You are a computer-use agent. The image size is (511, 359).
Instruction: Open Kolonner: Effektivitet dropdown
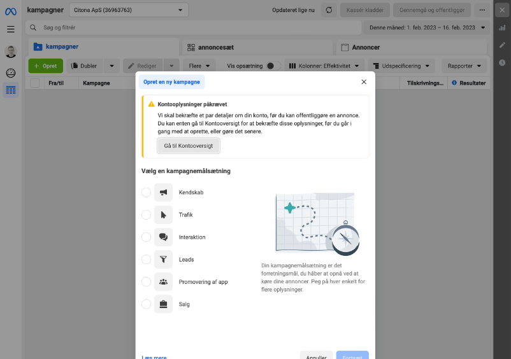(324, 66)
